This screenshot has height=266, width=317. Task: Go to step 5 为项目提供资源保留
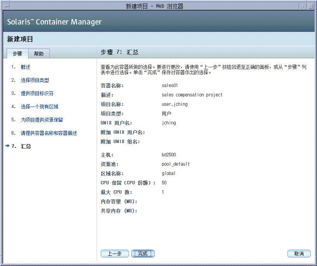(42, 120)
